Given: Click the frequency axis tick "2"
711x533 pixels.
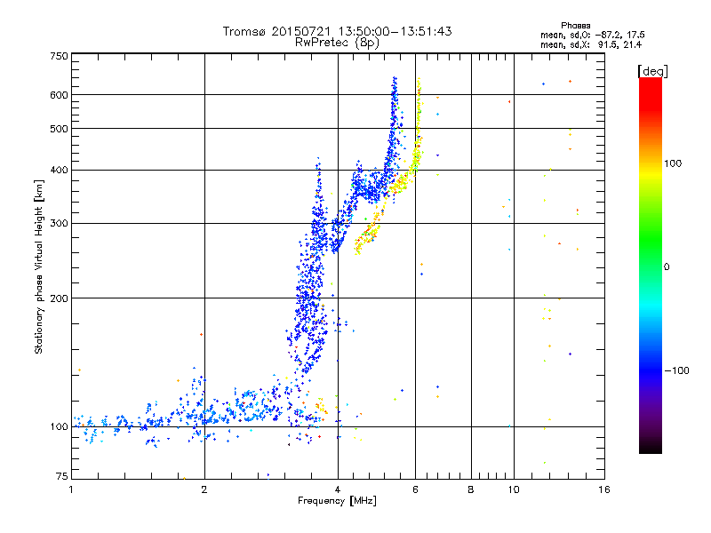Looking at the screenshot, I should pyautogui.click(x=204, y=489).
